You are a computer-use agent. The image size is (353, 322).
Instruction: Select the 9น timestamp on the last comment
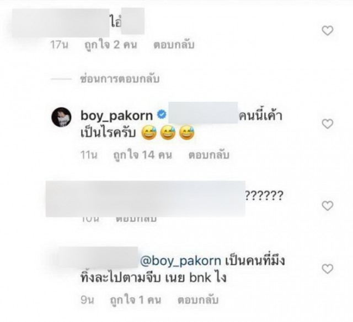[87, 300]
